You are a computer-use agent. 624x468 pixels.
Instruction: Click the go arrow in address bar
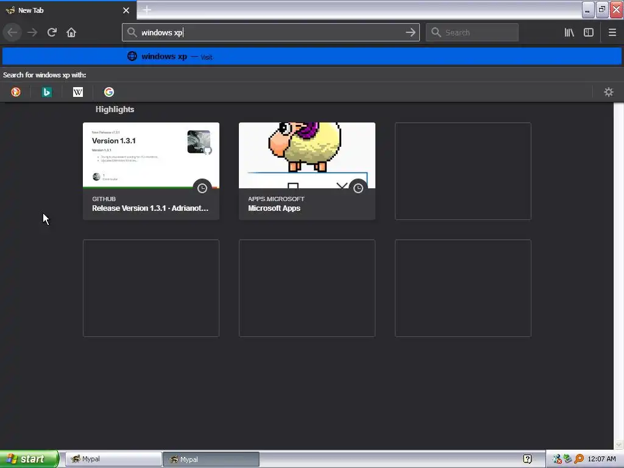click(410, 32)
